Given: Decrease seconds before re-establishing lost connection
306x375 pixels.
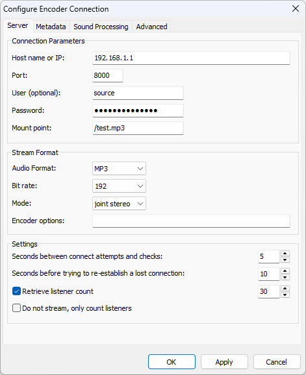Looking at the screenshot, I should click(285, 277).
